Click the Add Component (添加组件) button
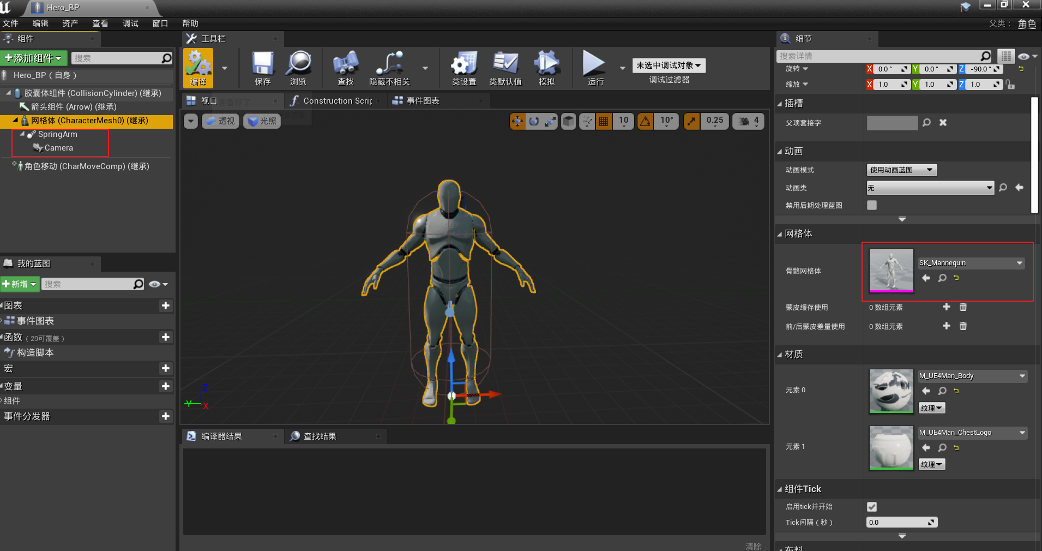The width and height of the screenshot is (1042, 551). [x=33, y=58]
